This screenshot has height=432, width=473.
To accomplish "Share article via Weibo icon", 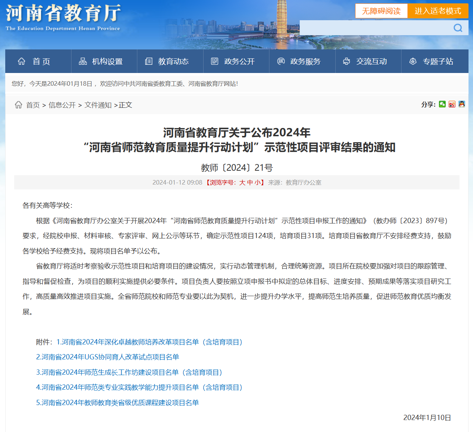I will [452, 104].
